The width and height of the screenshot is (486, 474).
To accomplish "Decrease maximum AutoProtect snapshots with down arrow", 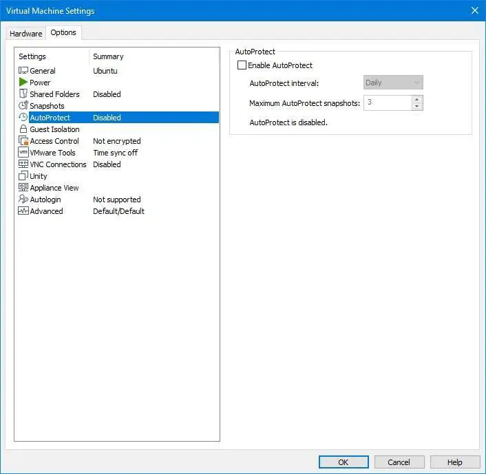I will 417,106.
